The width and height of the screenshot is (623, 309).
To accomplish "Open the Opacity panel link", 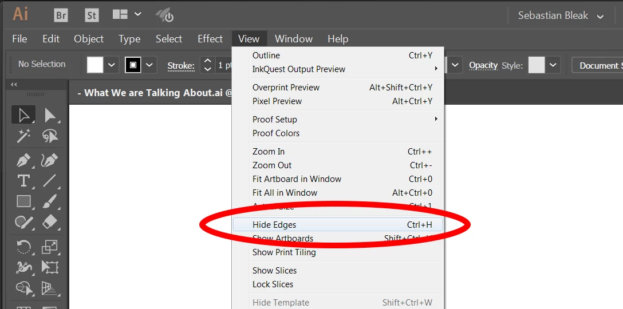I will [x=483, y=66].
